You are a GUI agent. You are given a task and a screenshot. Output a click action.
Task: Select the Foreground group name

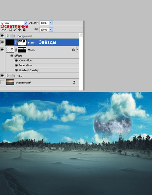(24, 36)
